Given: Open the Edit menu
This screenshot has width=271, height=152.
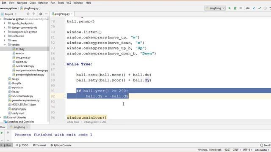Looking at the screenshot, I should pos(4,3).
